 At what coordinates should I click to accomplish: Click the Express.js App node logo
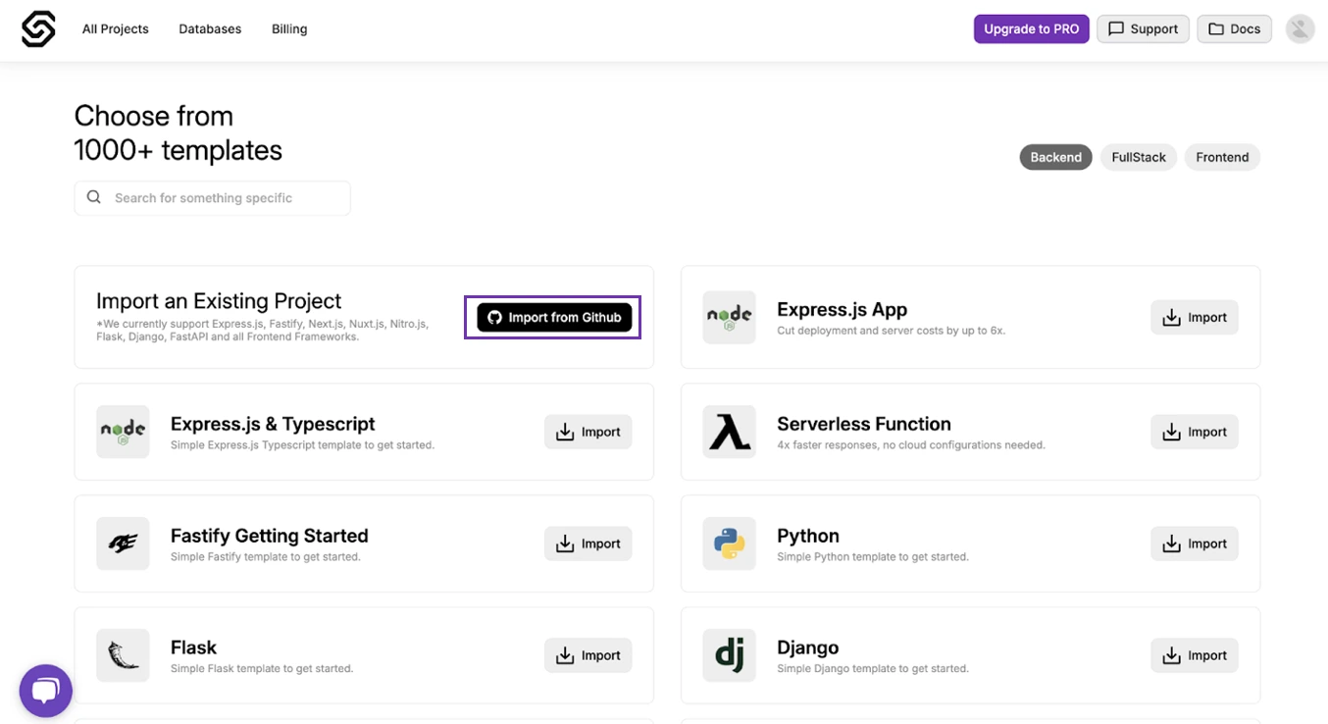click(729, 317)
